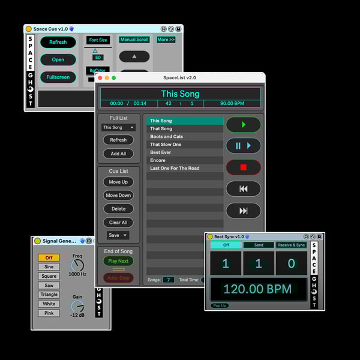The width and height of the screenshot is (360, 360).
Task: Click the 120.00 BPM display in Beat Sync
Action: pyautogui.click(x=259, y=289)
